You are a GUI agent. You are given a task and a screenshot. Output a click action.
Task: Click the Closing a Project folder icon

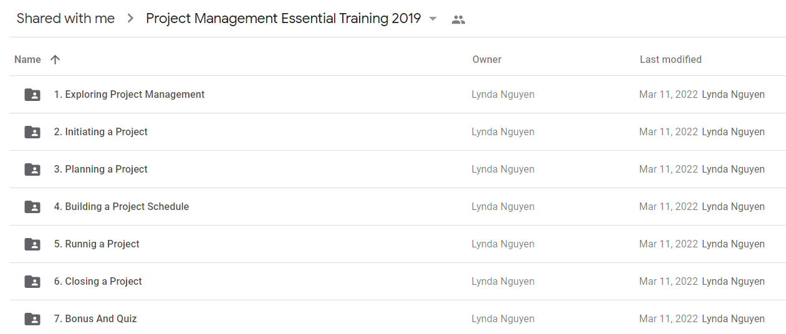[x=32, y=282]
